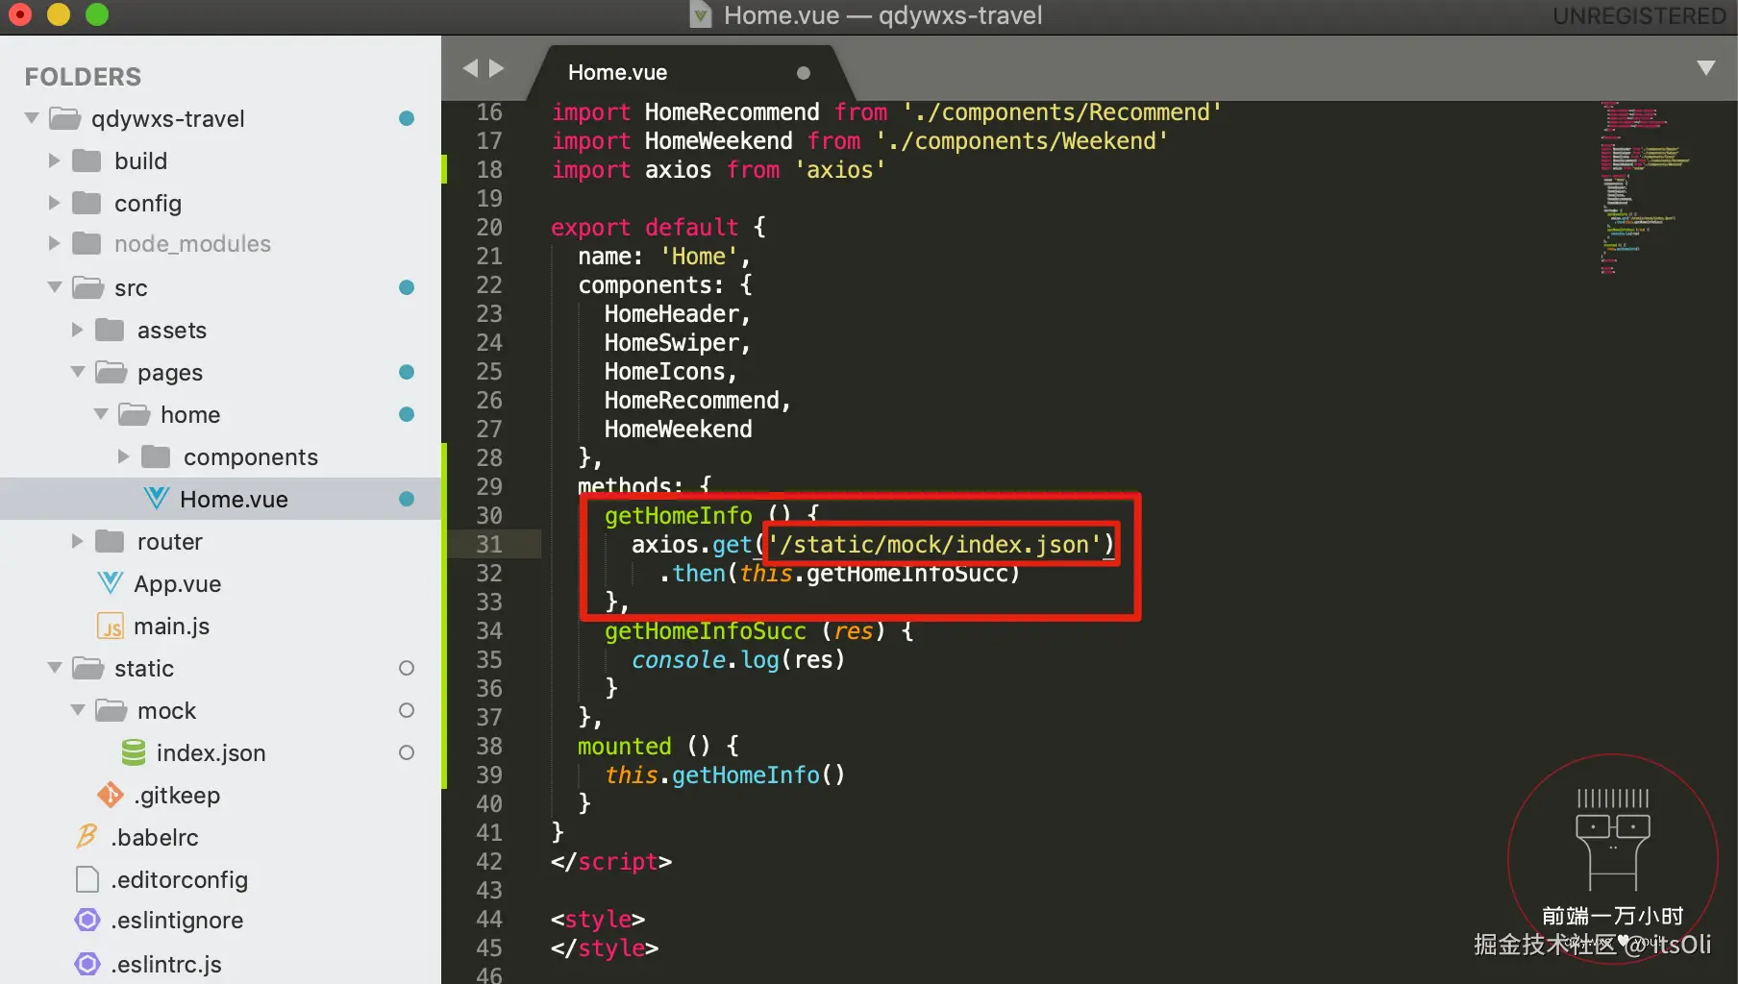This screenshot has width=1738, height=984.
Task: Collapse the static folder
Action: click(55, 668)
